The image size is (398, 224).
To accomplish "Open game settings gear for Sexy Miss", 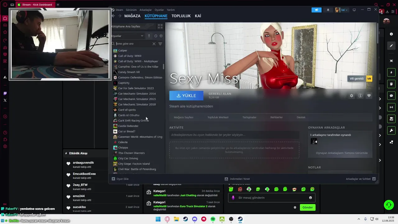I will coord(352,96).
